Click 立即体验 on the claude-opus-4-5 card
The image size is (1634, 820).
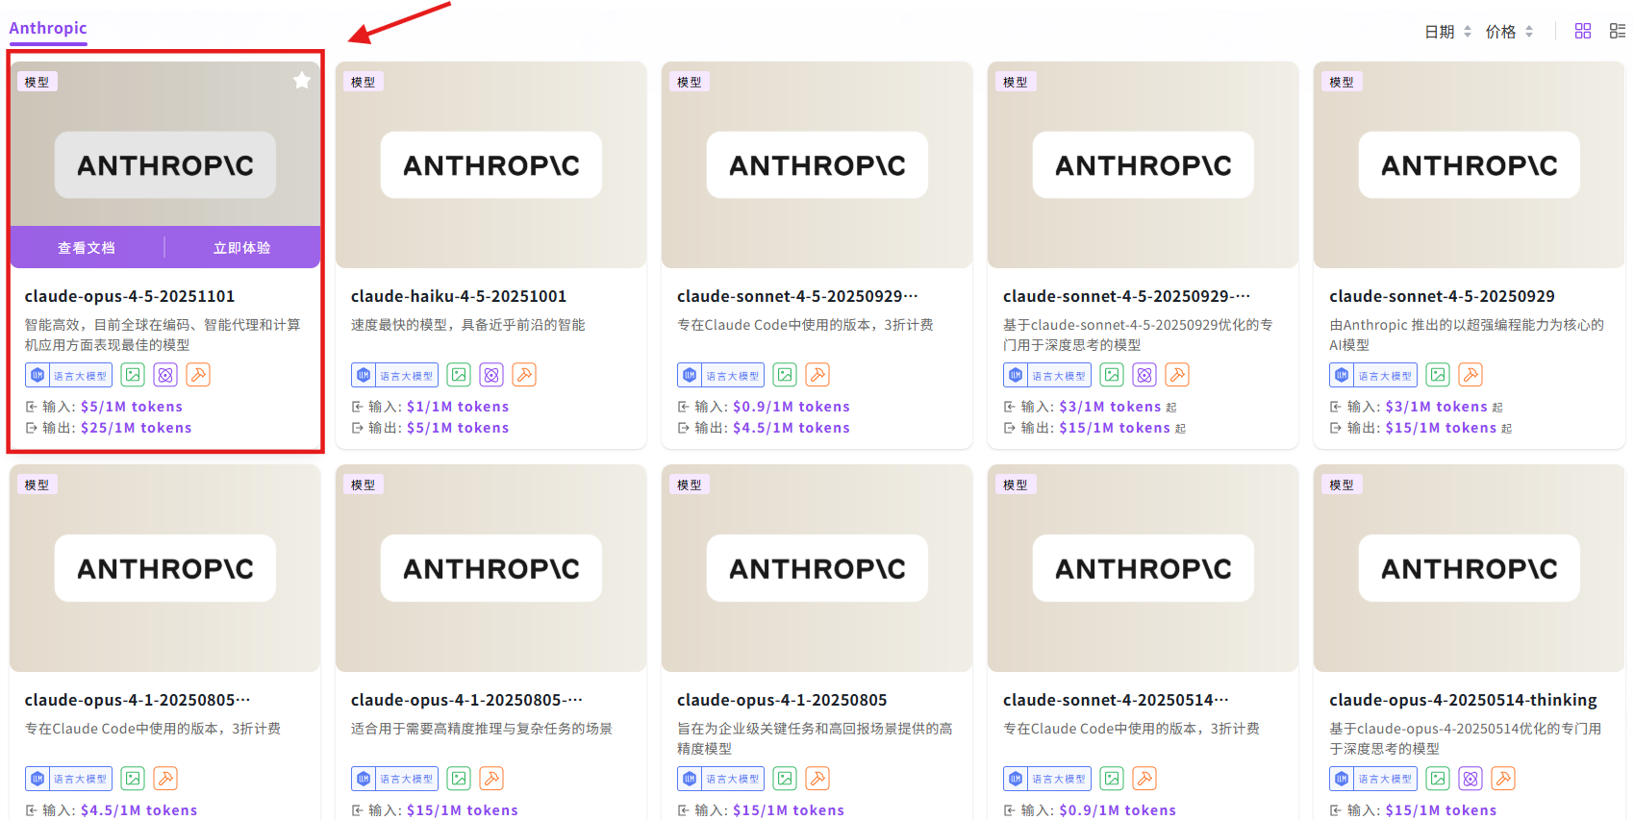pos(242,248)
